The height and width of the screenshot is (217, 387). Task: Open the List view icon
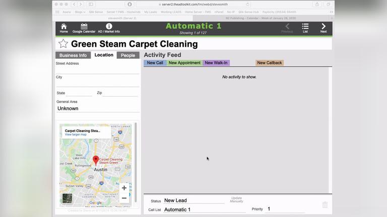[305, 28]
